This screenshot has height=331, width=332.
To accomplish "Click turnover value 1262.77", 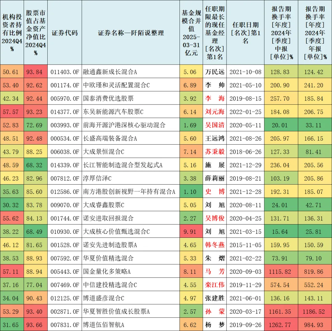I will [x=280, y=325].
